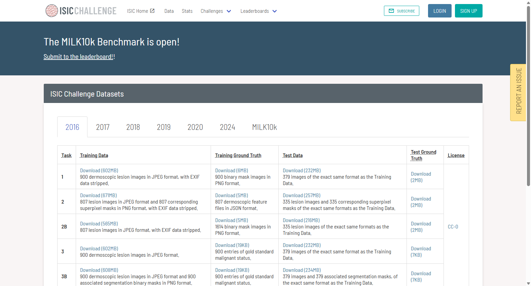Viewport: 531px width, 286px height.
Task: Click the text '1614 binary mask images in PNG format.'
Action: point(243,230)
